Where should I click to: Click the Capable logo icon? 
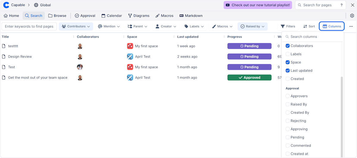(6, 5)
